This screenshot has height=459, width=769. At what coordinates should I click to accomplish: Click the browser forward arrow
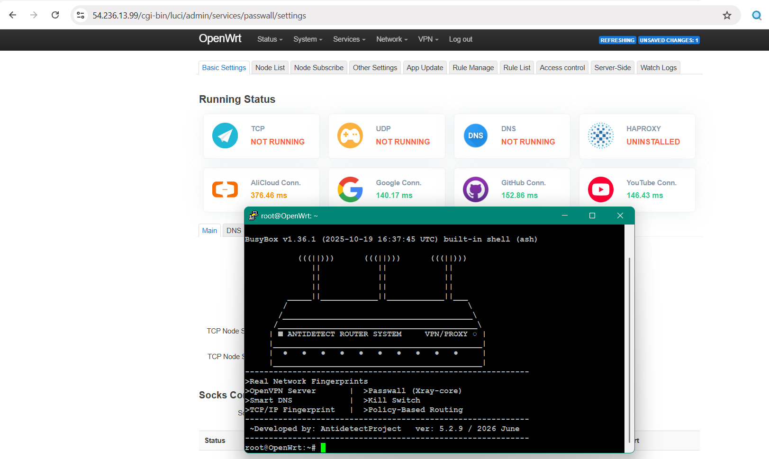pyautogui.click(x=34, y=15)
